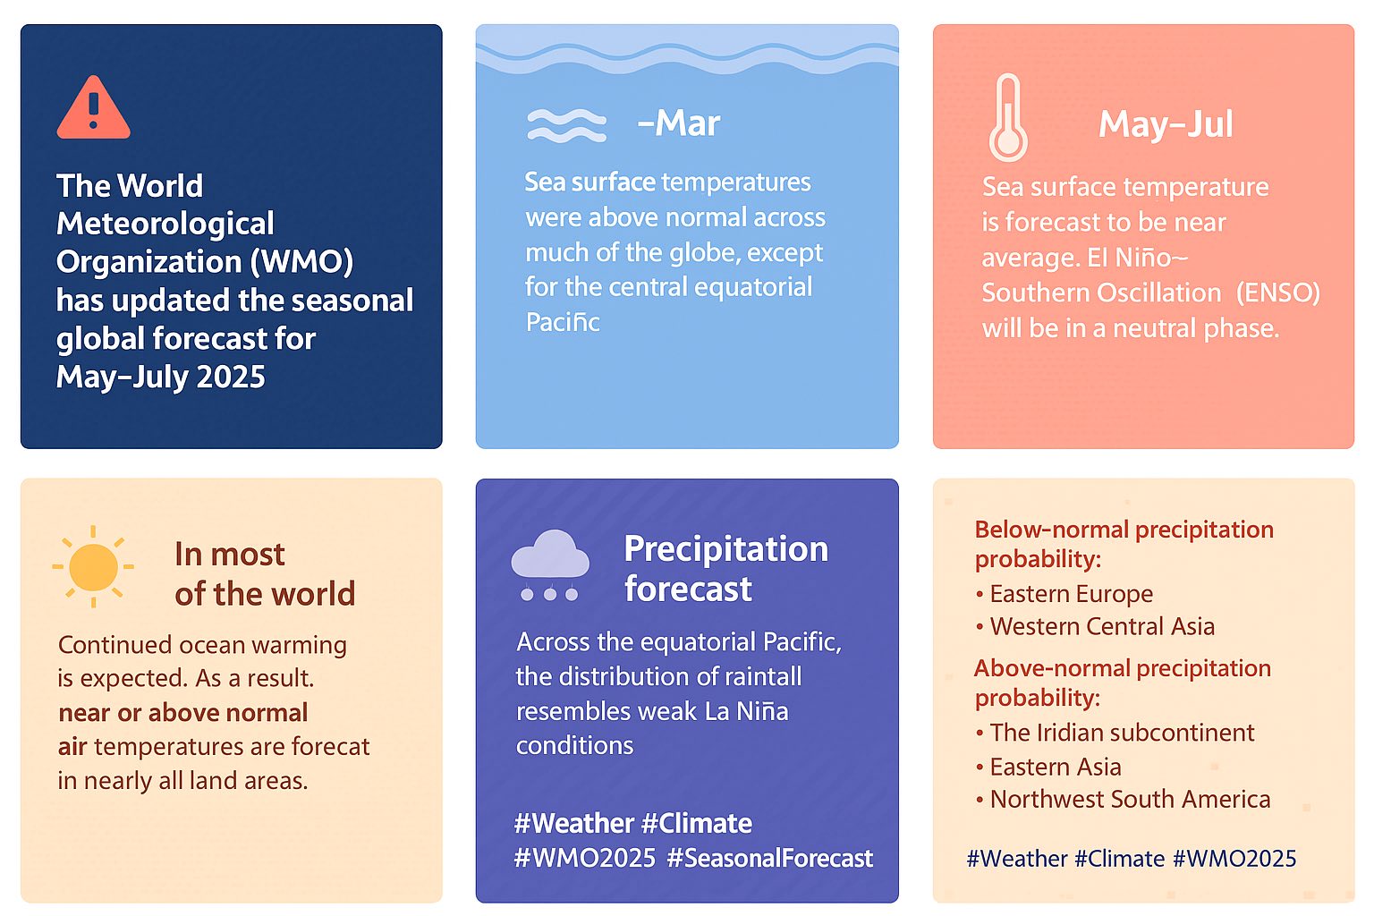Click Above-normal precipitation probability heading
The image size is (1374, 916).
1123,683
